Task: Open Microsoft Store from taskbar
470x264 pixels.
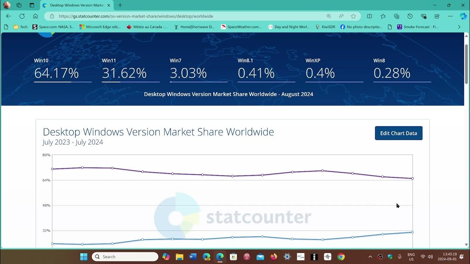Action: [233, 257]
